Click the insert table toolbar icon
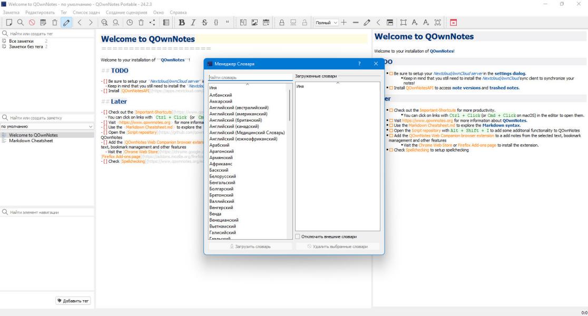Viewport: 588px width, 316px height. tap(266, 23)
